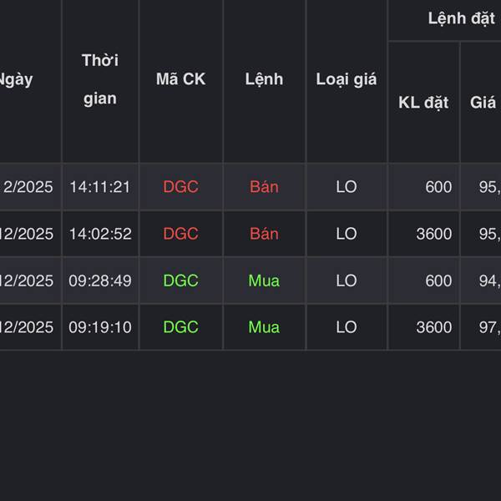This screenshot has width=501, height=501.
Task: Open DGC stock code in 09:19:10 row
Action: (180, 327)
